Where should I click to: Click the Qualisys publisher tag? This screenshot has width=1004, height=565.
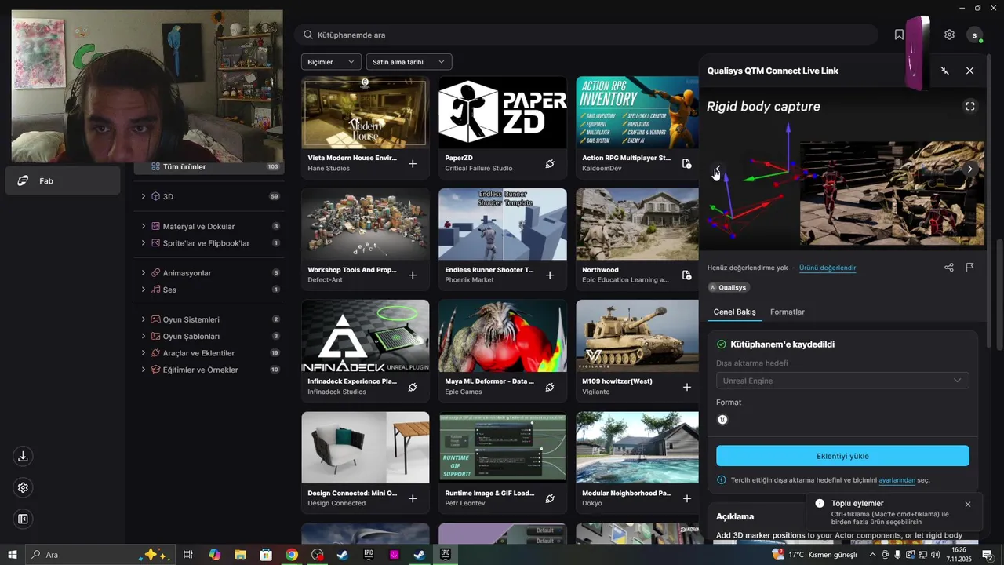[728, 287]
